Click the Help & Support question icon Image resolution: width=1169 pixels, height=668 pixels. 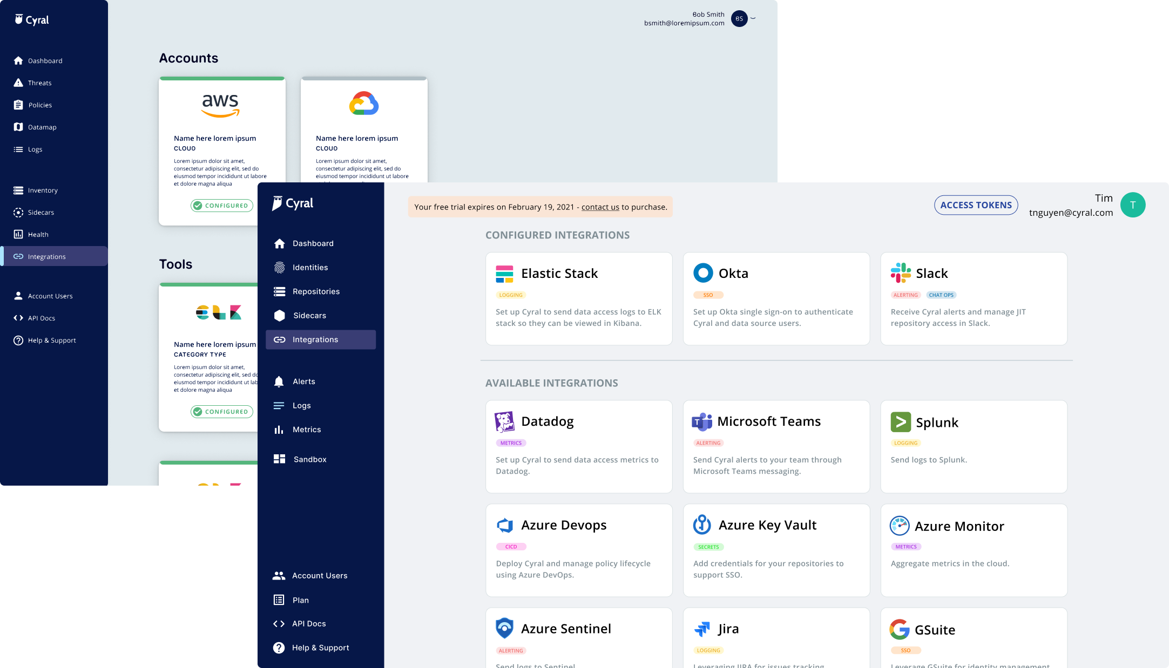[279, 647]
